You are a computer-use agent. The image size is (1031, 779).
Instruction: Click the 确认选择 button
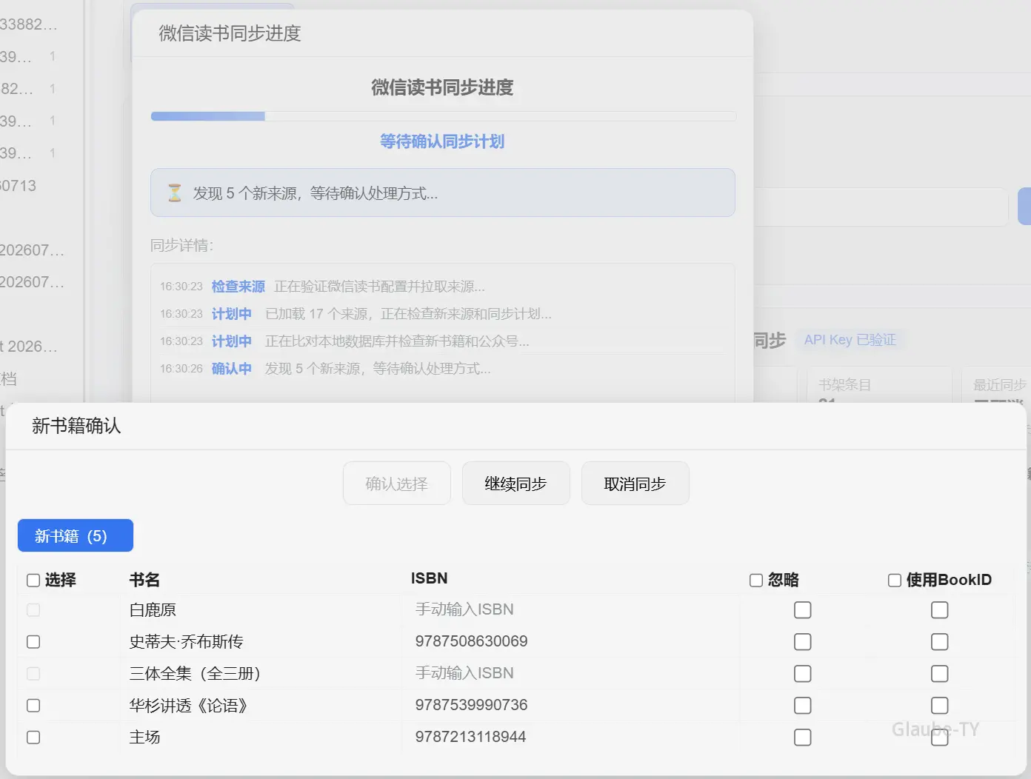(x=397, y=484)
